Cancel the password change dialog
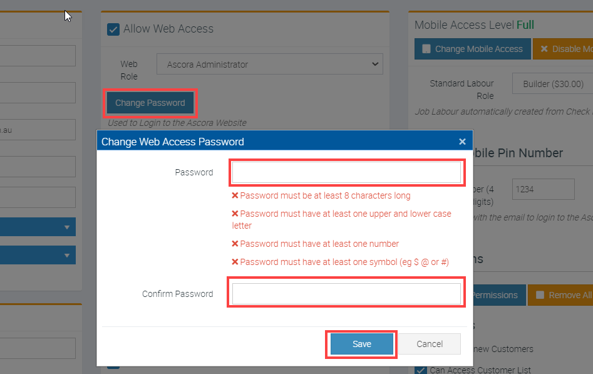The image size is (593, 374). pos(430,344)
